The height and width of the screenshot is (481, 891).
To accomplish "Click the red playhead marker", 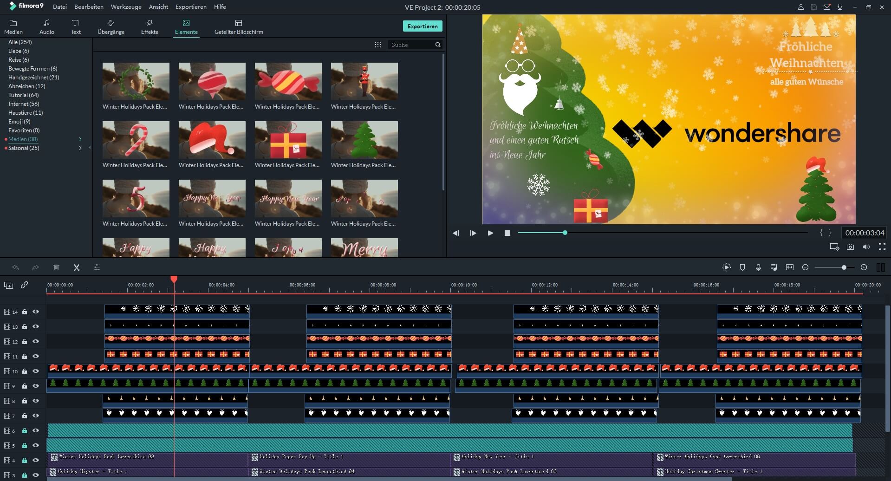I will pos(174,279).
